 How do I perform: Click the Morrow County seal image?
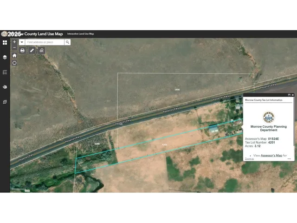click(x=268, y=117)
